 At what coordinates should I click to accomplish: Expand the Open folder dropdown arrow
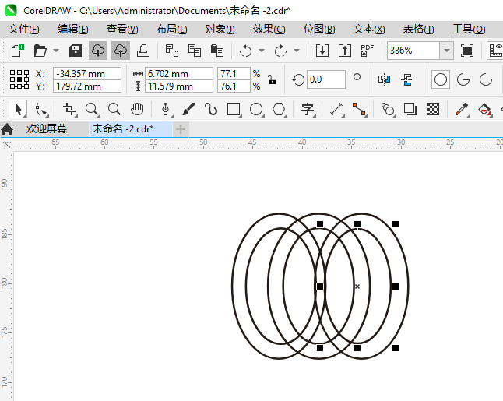point(56,51)
